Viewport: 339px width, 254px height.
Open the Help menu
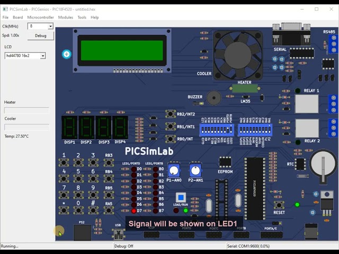coord(94,17)
